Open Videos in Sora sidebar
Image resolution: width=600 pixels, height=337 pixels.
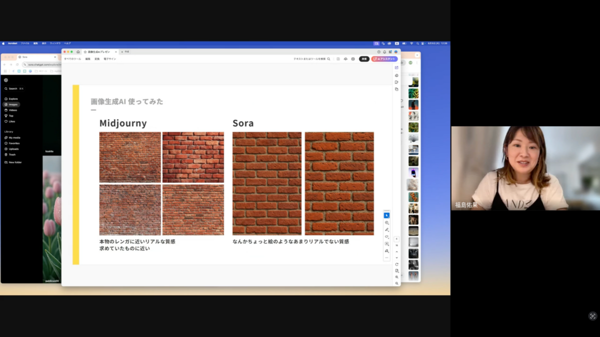point(11,110)
